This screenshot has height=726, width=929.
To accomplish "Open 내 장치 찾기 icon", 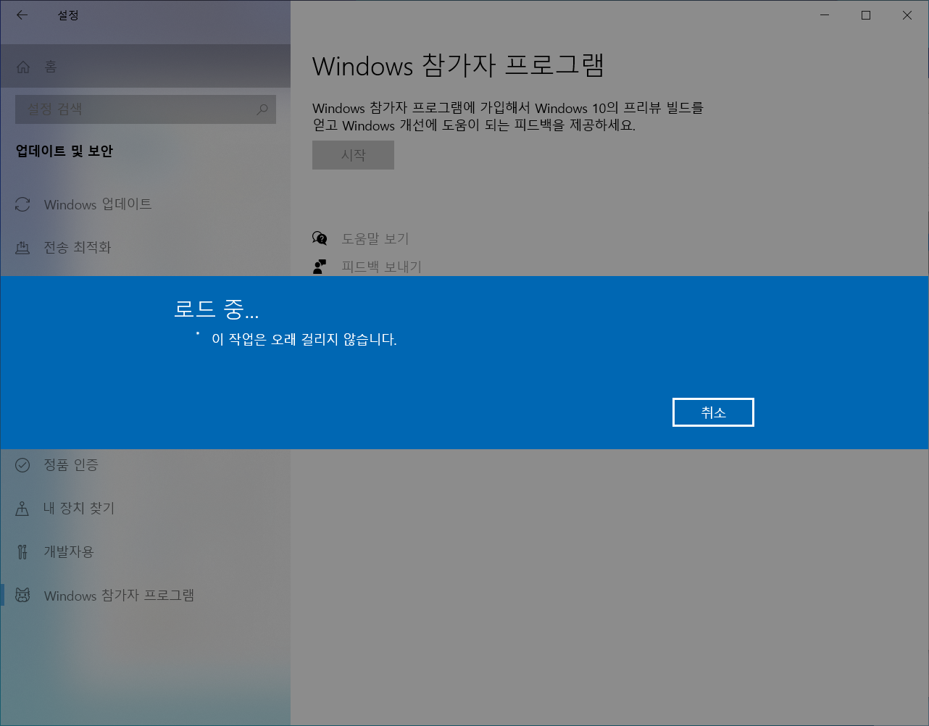I will 22,509.
